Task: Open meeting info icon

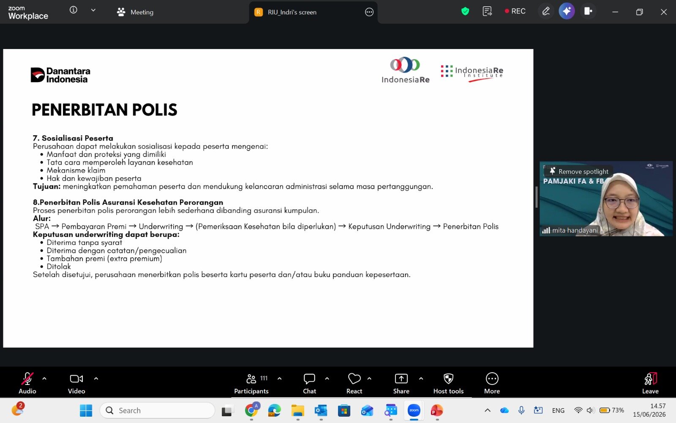Action: [x=74, y=10]
